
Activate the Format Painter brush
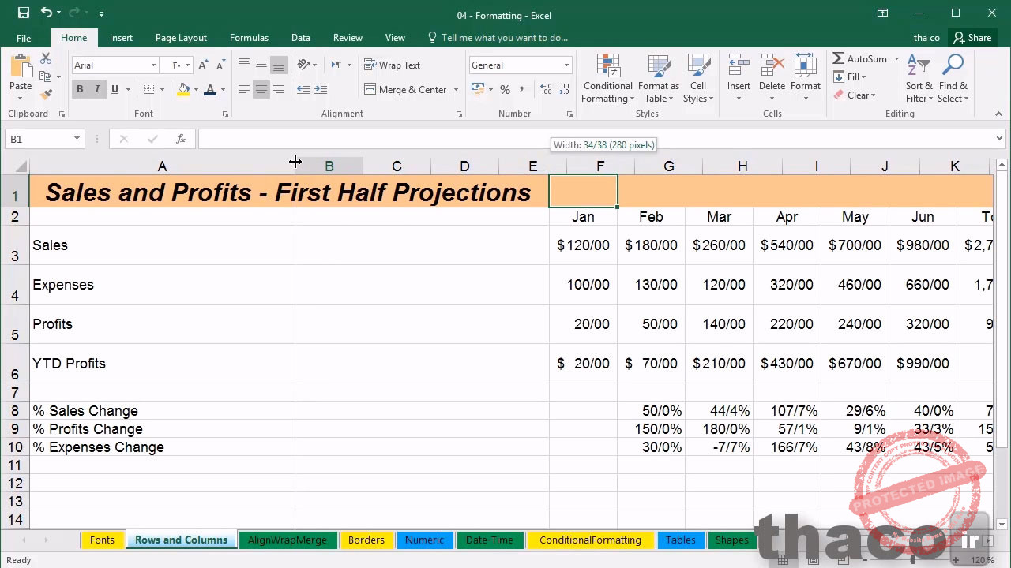(x=46, y=94)
